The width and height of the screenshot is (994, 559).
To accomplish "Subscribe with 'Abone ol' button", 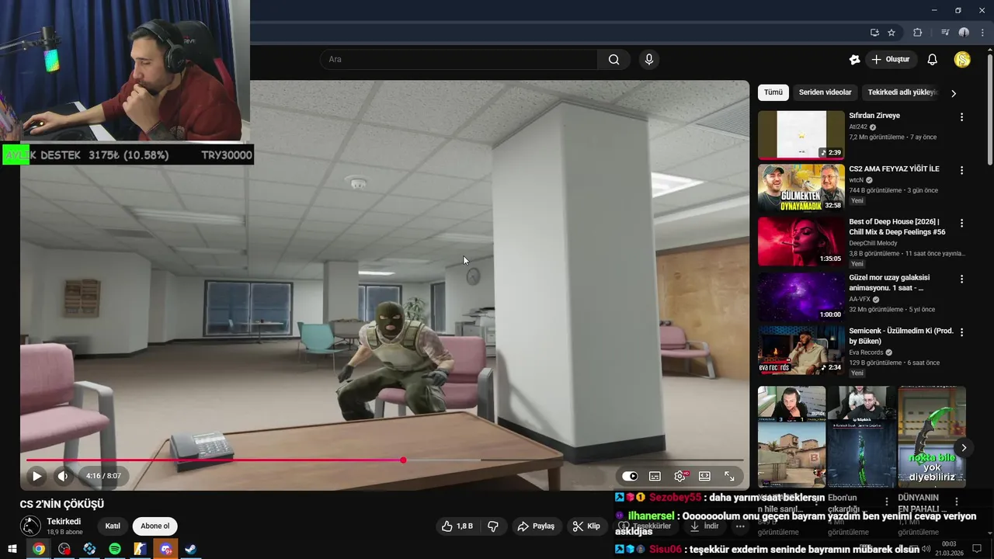I will 155,526.
